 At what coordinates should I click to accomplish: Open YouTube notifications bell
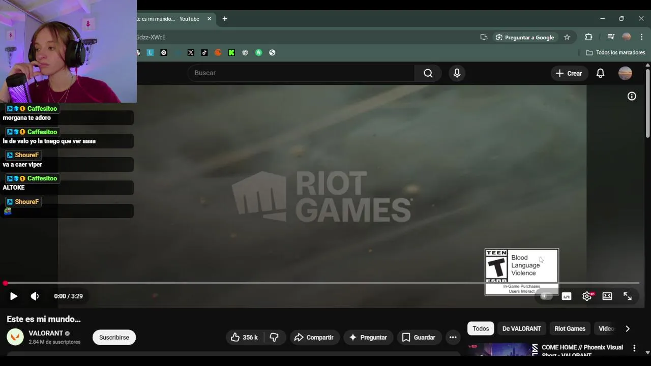coord(601,73)
